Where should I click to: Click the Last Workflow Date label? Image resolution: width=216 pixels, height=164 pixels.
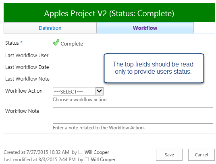click(27, 67)
